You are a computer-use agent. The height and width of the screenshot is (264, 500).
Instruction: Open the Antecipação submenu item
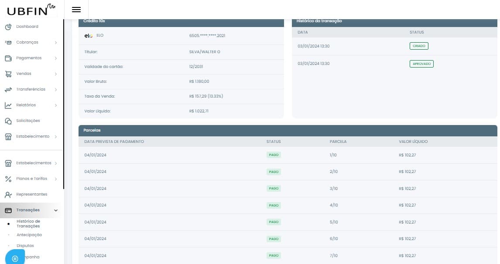tap(29, 235)
